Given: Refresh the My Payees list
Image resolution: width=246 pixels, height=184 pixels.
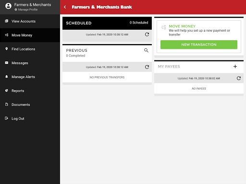Looking at the screenshot, I should tap(239, 78).
